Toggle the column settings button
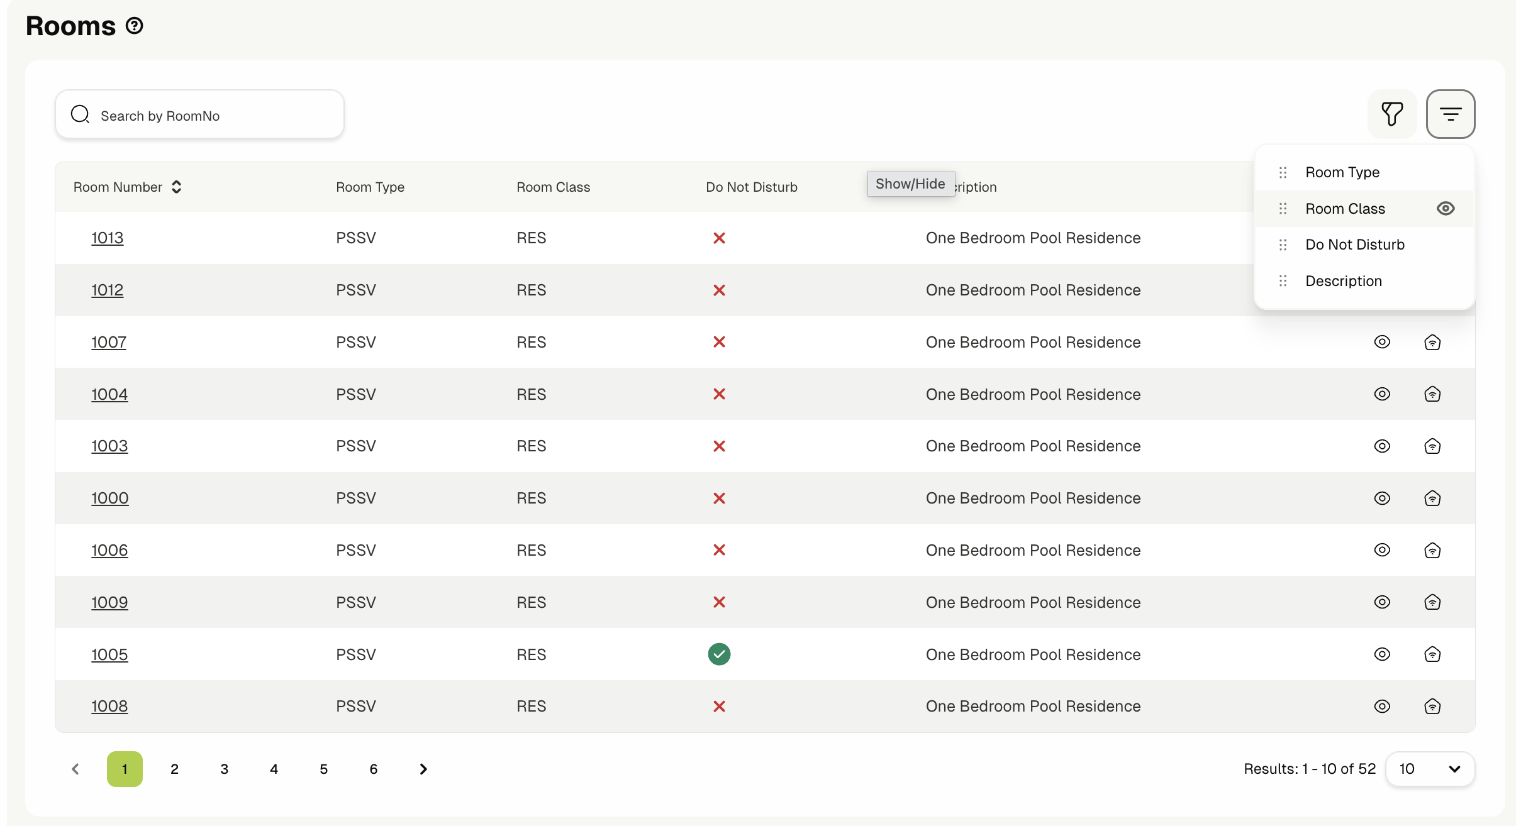1516x826 pixels. [1451, 114]
